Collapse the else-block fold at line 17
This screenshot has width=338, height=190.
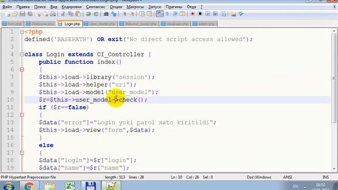(22, 153)
